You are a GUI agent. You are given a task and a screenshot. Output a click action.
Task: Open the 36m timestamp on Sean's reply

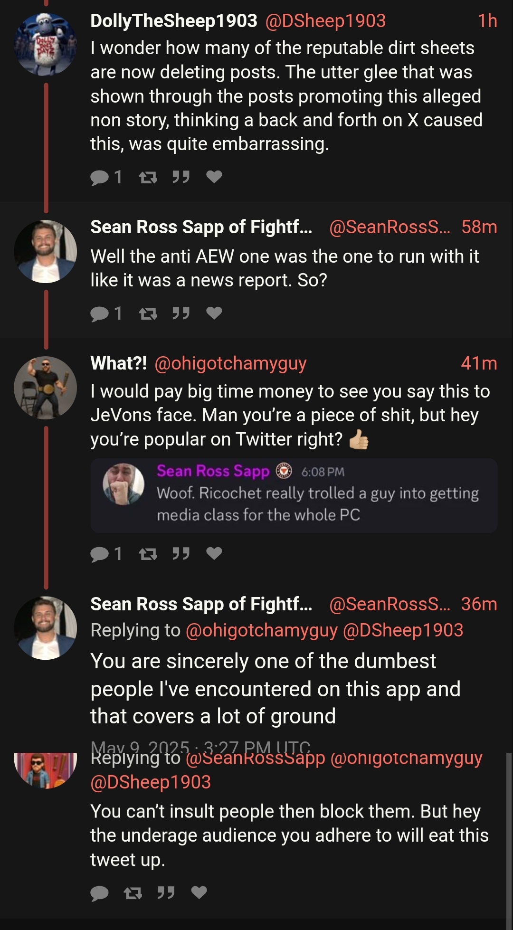(479, 604)
